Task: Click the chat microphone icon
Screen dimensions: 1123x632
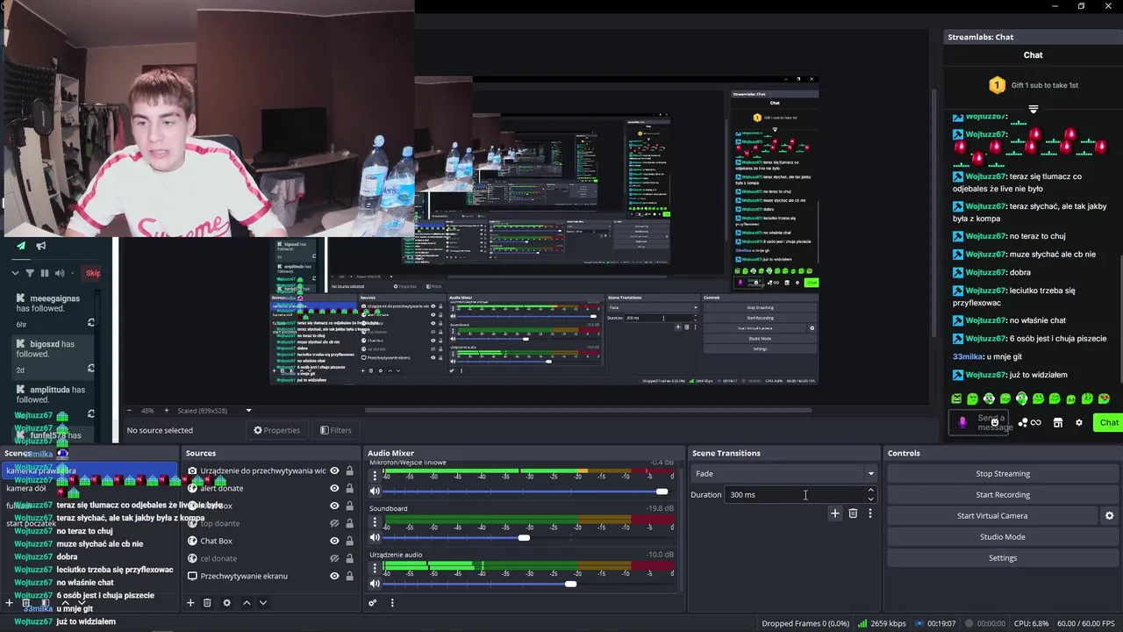Action: tap(962, 422)
